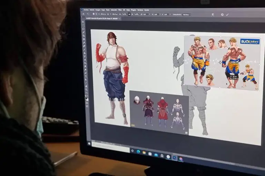Click the foreground color swatch

(87, 99)
